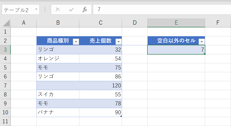Select row 8 header
The width and height of the screenshot is (231, 126).
coord(5,95)
